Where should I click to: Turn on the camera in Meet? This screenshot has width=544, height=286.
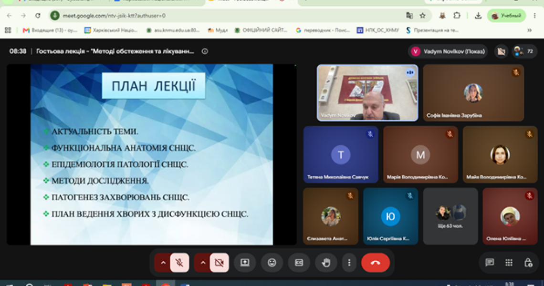(219, 263)
